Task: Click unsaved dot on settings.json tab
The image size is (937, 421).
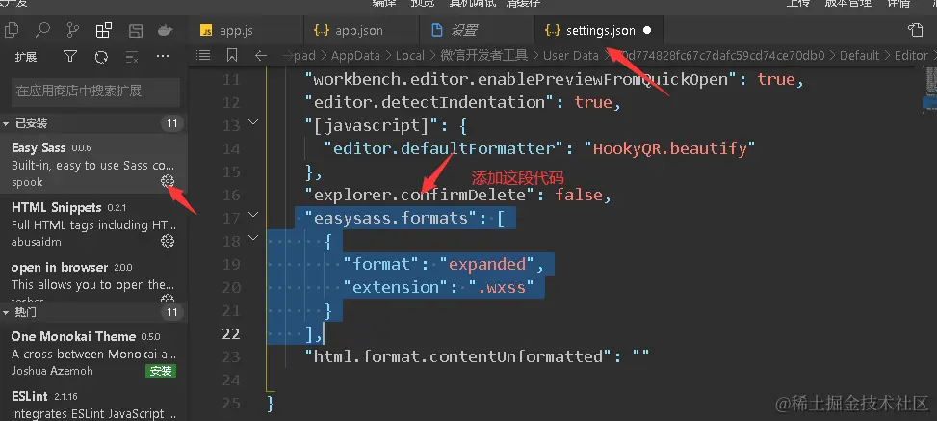Action: click(x=647, y=30)
